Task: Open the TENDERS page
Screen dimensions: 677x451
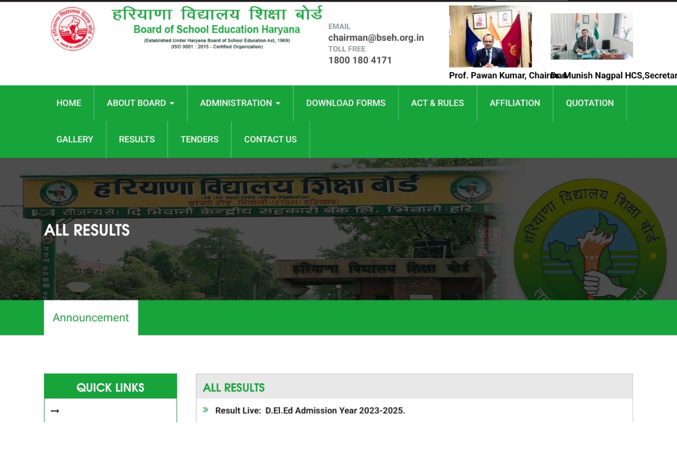Action: [200, 139]
